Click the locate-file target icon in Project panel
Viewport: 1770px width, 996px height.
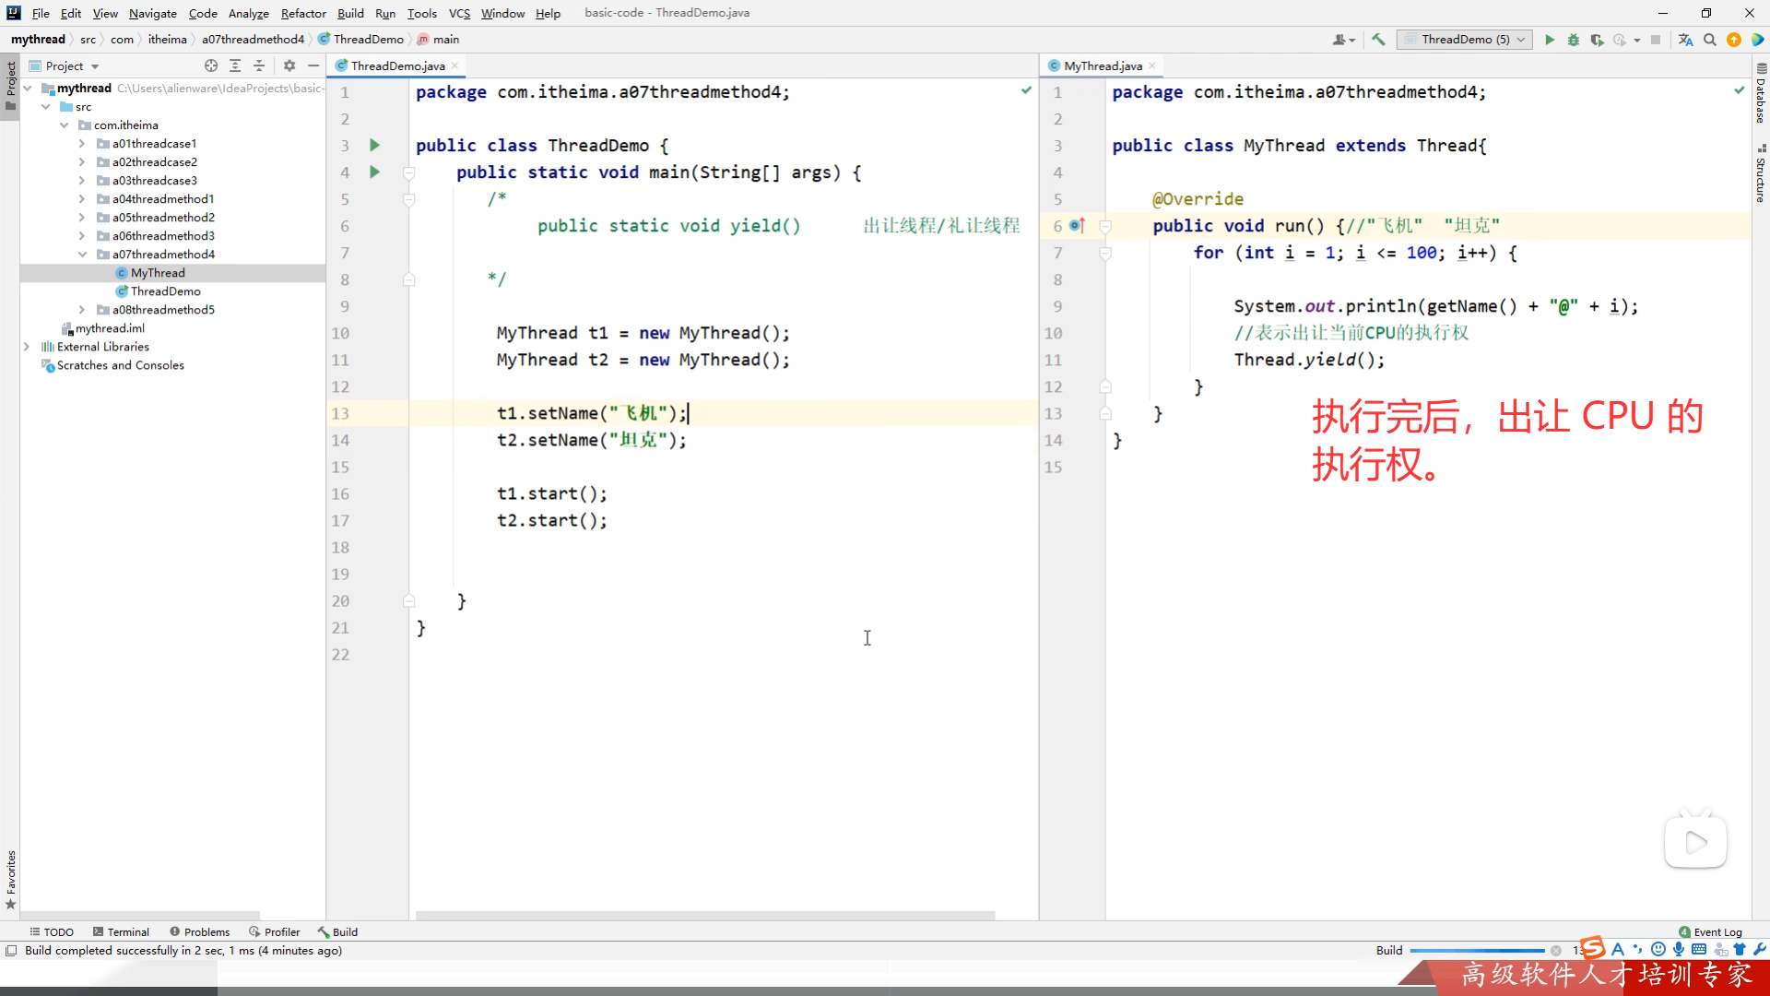coord(211,65)
